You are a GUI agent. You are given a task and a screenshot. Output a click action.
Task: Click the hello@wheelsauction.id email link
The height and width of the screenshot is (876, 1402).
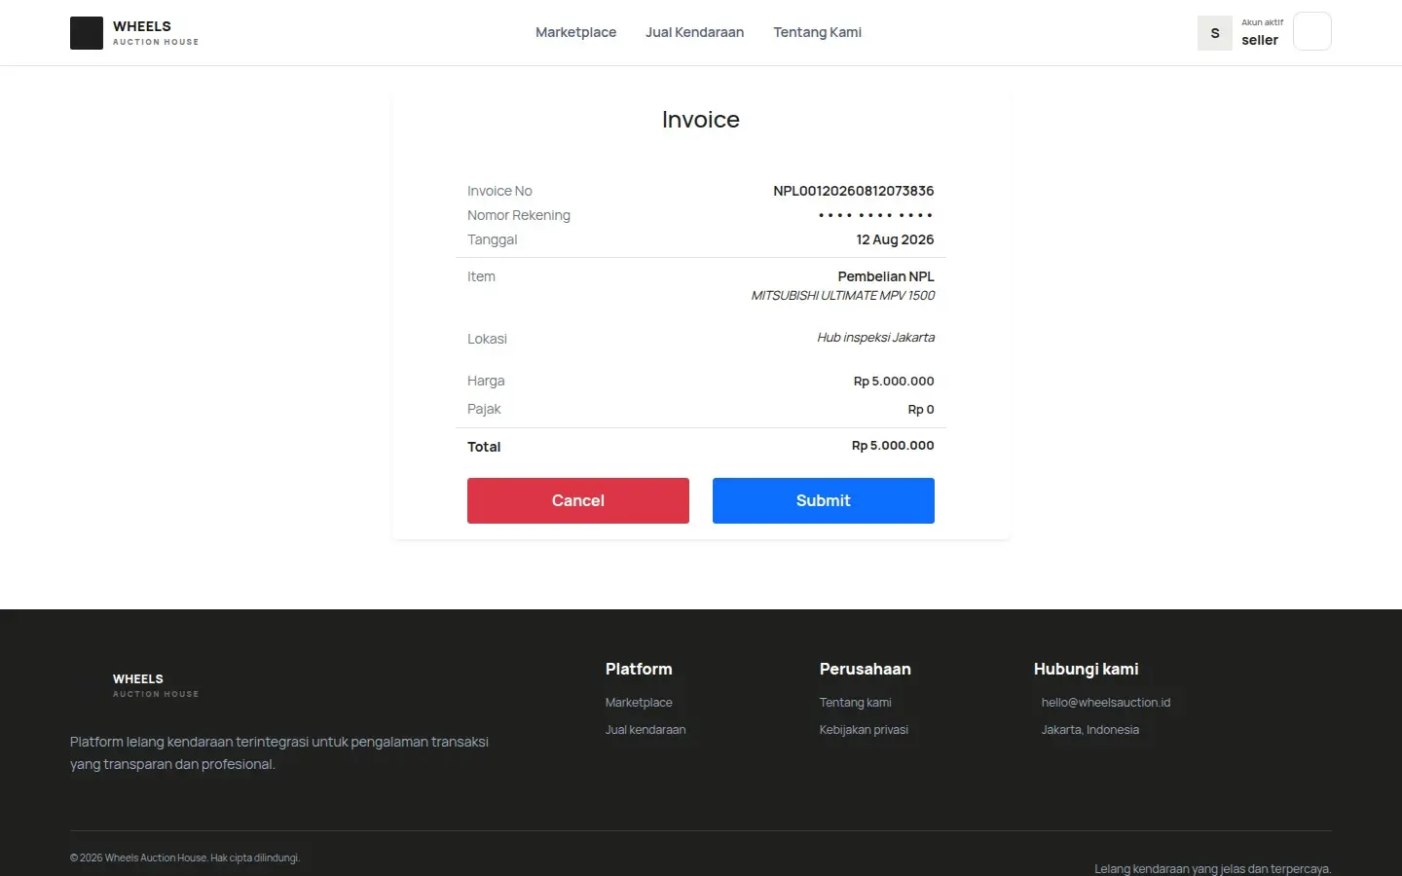tap(1106, 703)
